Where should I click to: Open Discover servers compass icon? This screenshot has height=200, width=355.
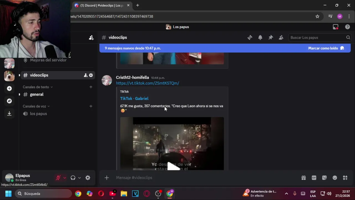click(x=9, y=101)
